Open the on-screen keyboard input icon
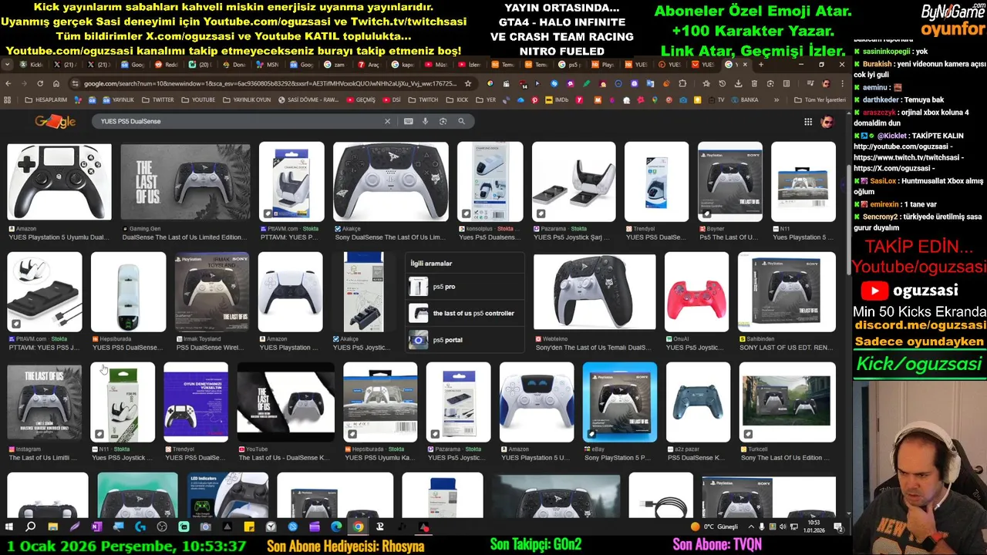The width and height of the screenshot is (987, 555). point(408,121)
